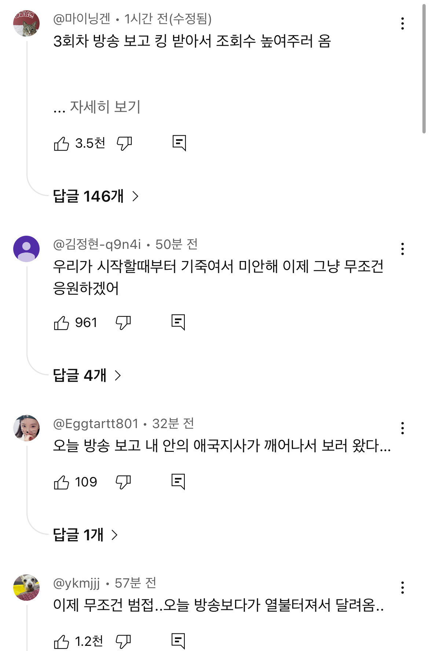Reply to @김정현-q9n4i's comment
The image size is (429, 651).
(x=178, y=323)
